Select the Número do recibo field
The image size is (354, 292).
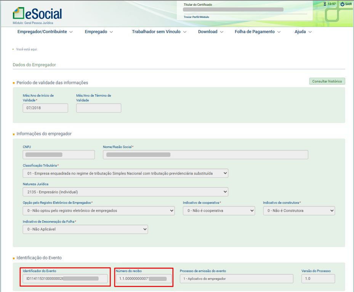144,279
